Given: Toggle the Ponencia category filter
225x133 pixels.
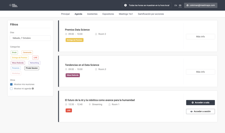Looking at the screenshot, I should coord(16,68).
